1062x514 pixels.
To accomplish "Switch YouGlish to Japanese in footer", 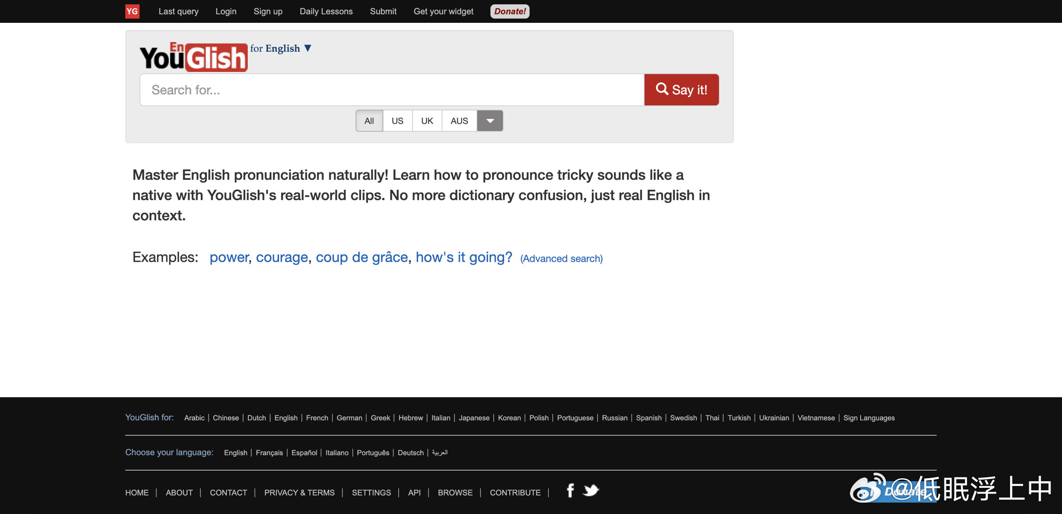I will pyautogui.click(x=474, y=418).
